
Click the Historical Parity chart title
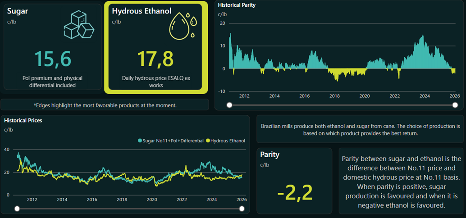pyautogui.click(x=237, y=5)
